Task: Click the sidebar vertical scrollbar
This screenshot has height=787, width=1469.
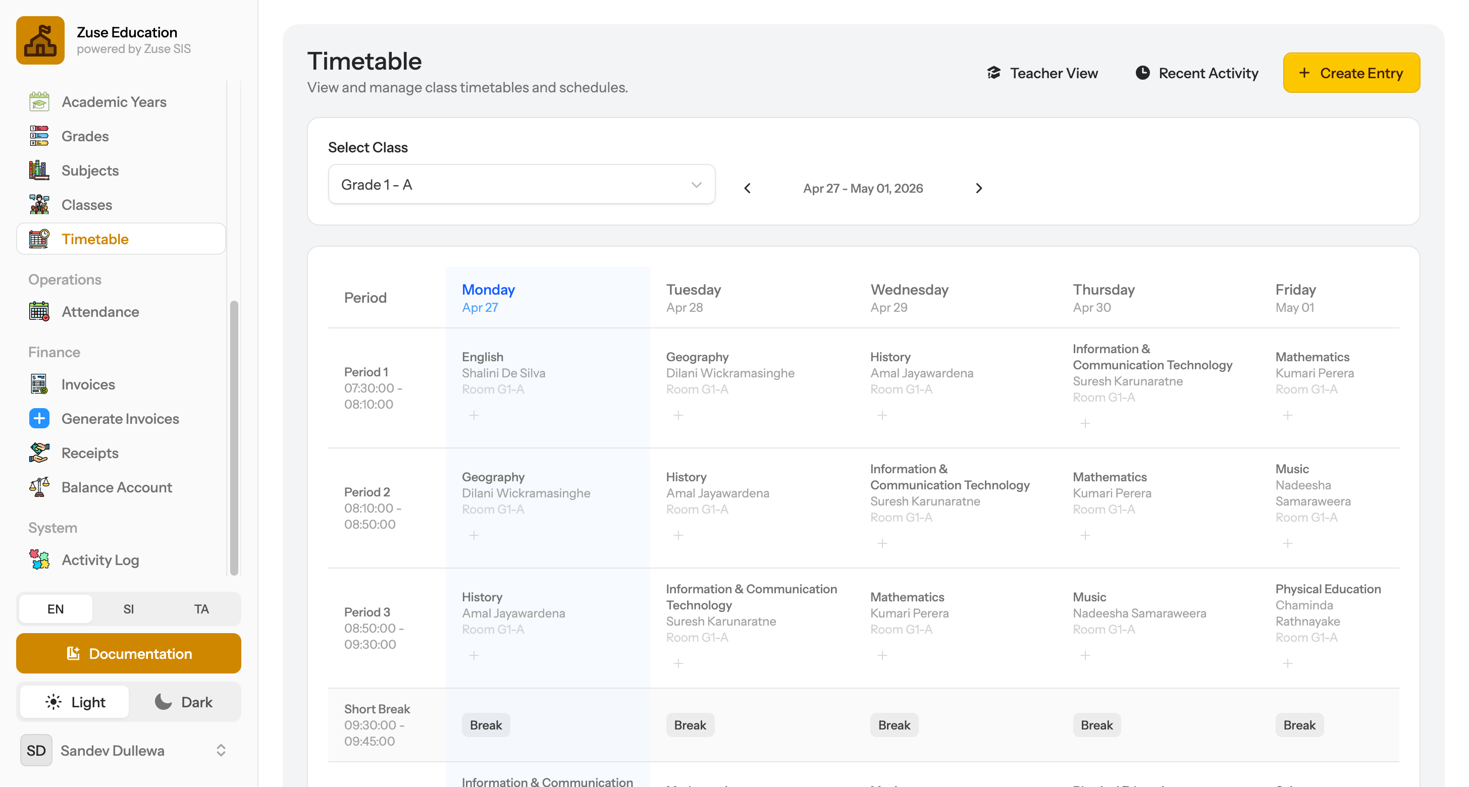Action: click(234, 438)
